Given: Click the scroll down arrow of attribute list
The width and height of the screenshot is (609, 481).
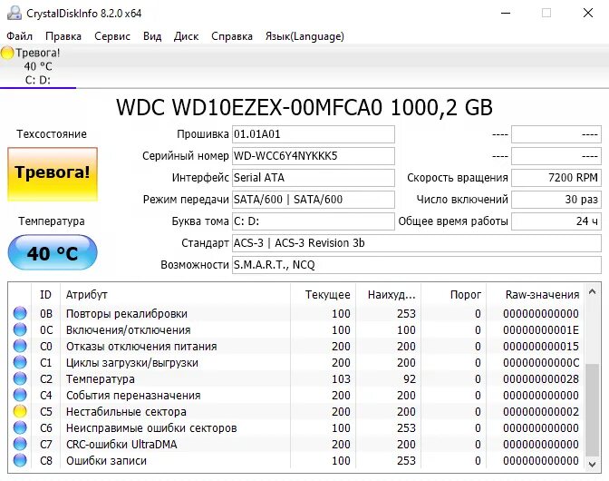Looking at the screenshot, I should pyautogui.click(x=593, y=464).
